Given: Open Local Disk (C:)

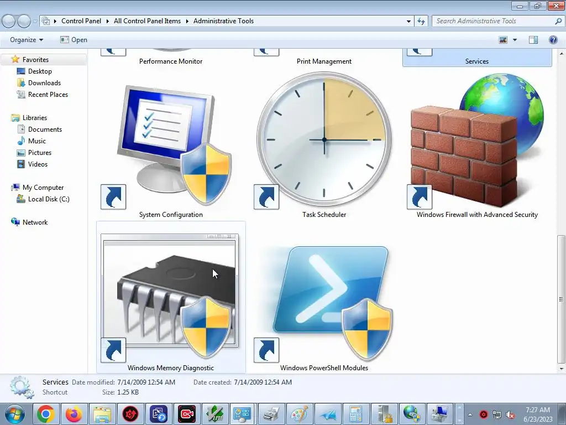Looking at the screenshot, I should pyautogui.click(x=49, y=199).
